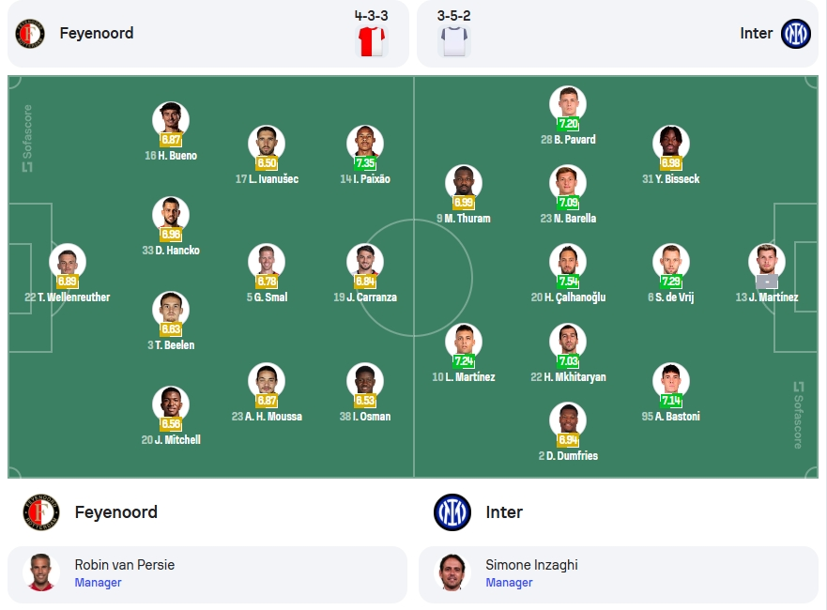Click Simone Inzaghi's manager photo

(452, 572)
